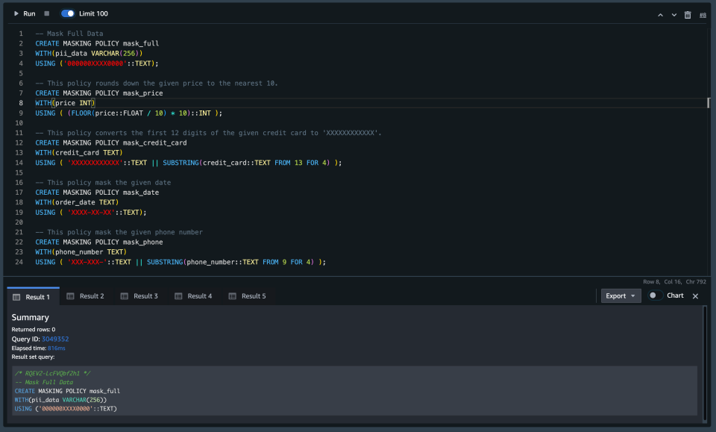
Task: Toggle the Limit 100 switch
Action: (68, 13)
